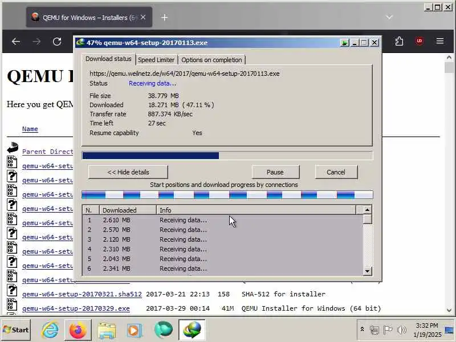Click the N. column header
This screenshot has height=342, width=456.
coord(91,210)
